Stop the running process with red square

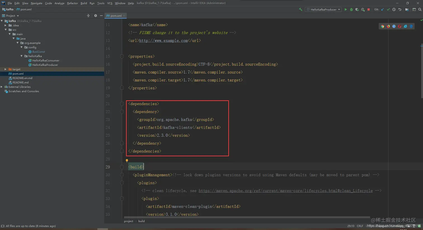point(369,9)
